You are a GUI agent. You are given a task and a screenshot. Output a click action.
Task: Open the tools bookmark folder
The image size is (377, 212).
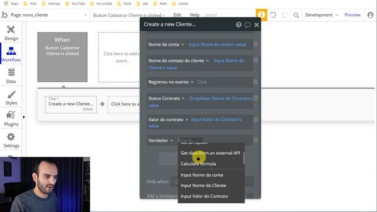tap(124, 4)
